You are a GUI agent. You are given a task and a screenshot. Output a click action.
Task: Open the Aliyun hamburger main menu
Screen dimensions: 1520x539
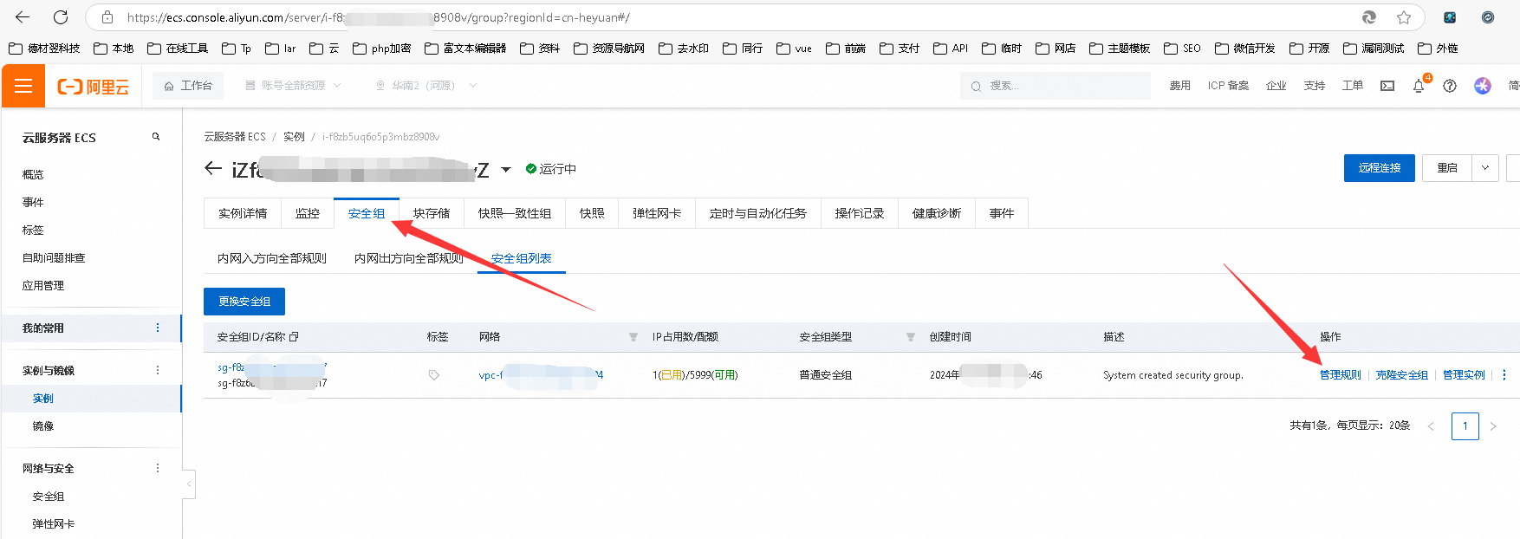(x=23, y=86)
